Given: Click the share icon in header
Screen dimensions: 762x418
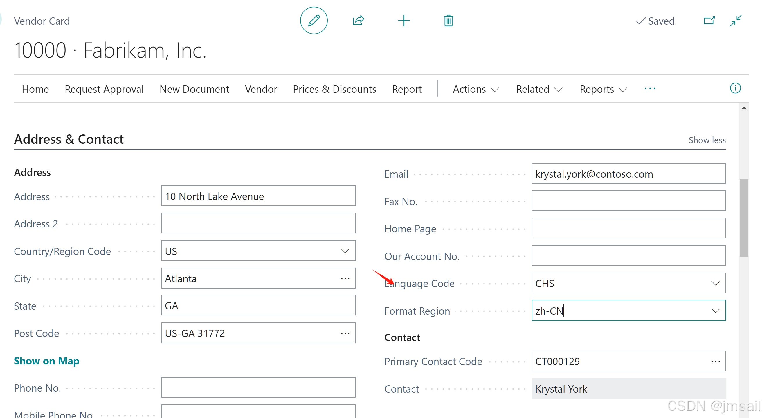Looking at the screenshot, I should (358, 21).
